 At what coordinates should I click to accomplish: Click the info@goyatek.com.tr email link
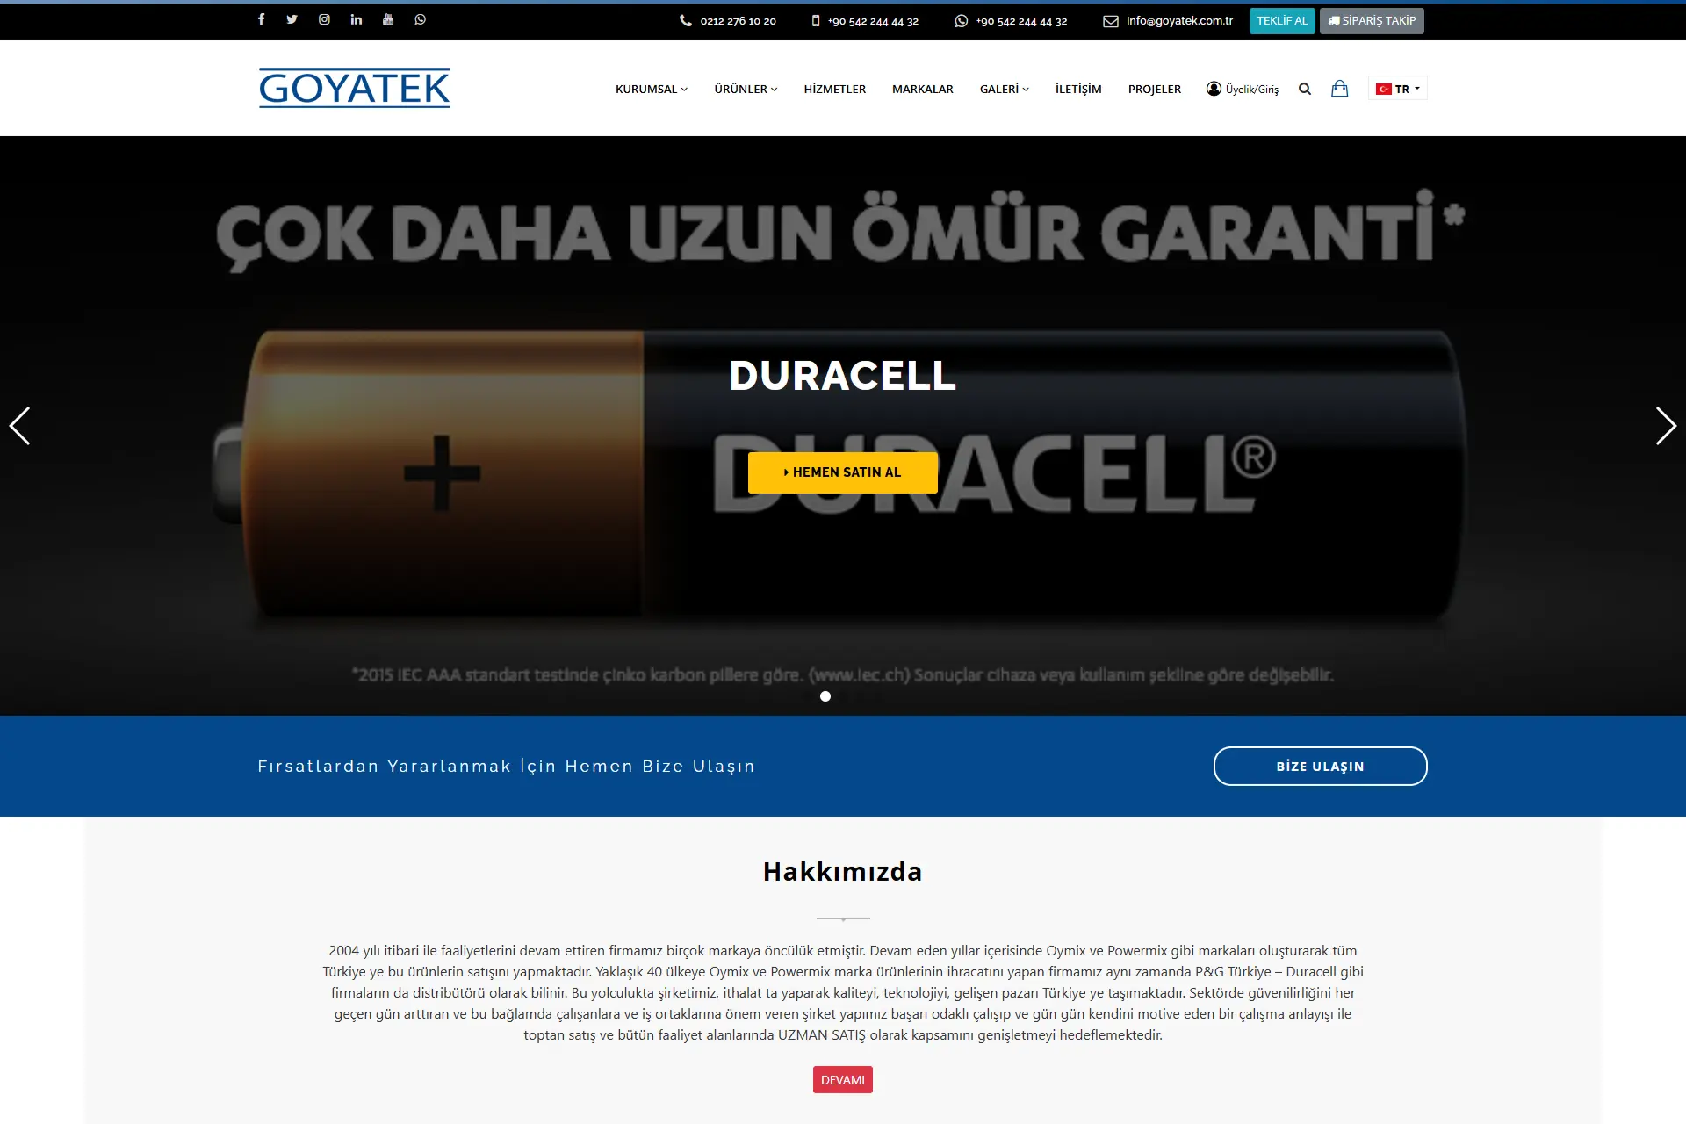pyautogui.click(x=1180, y=21)
